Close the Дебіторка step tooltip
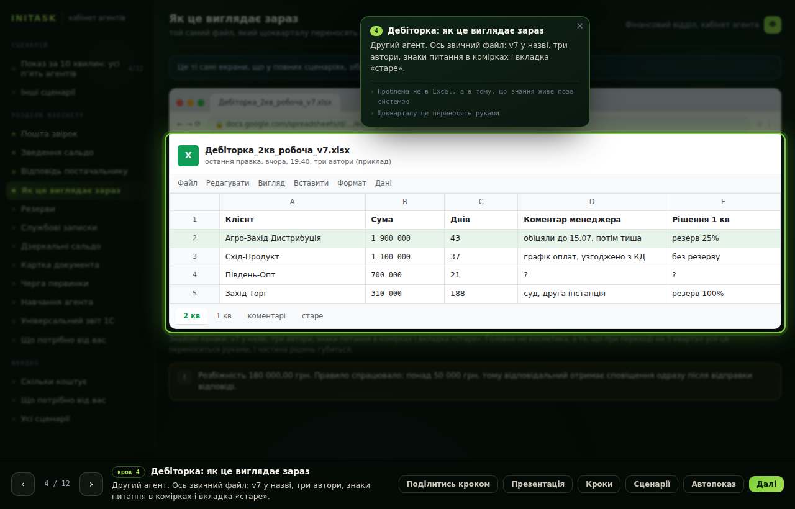 (579, 26)
